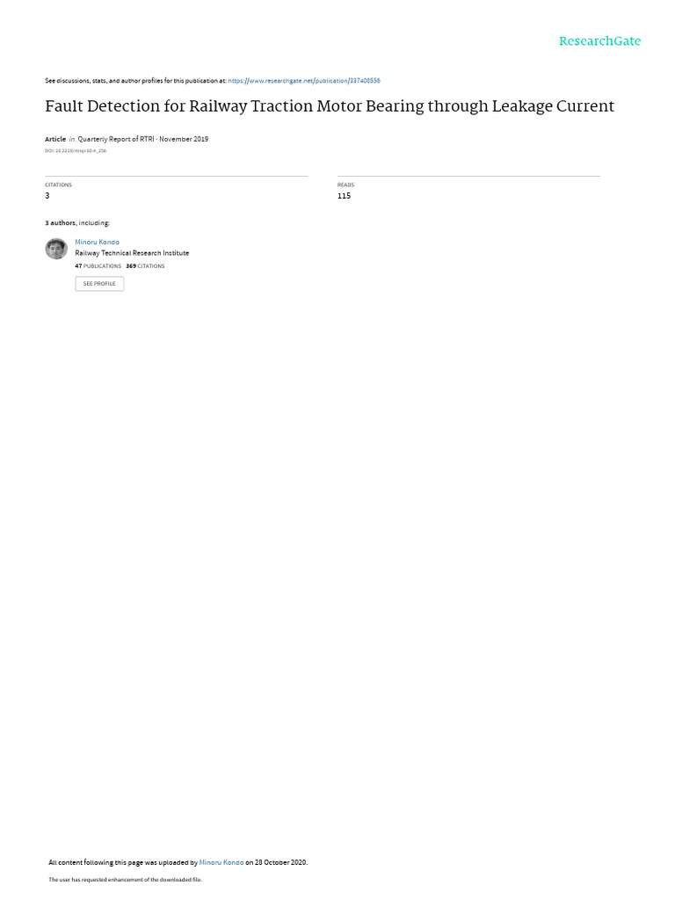Click the Article type label
The width and height of the screenshot is (675, 900).
pos(55,139)
